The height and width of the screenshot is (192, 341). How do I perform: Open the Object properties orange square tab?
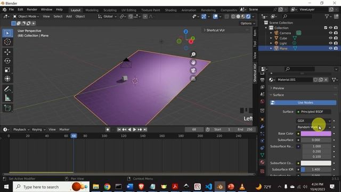(x=262, y=119)
